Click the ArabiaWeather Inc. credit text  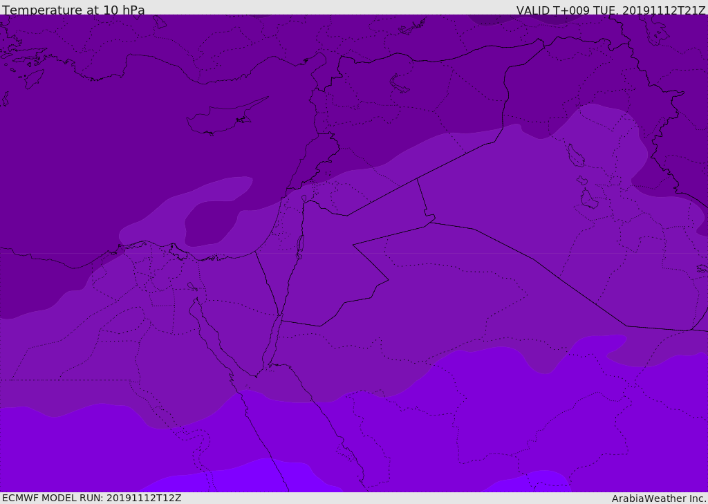[x=659, y=498]
